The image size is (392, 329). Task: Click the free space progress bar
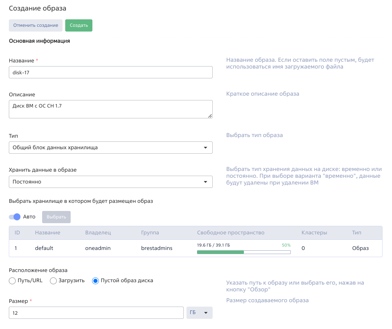pyautogui.click(x=244, y=252)
